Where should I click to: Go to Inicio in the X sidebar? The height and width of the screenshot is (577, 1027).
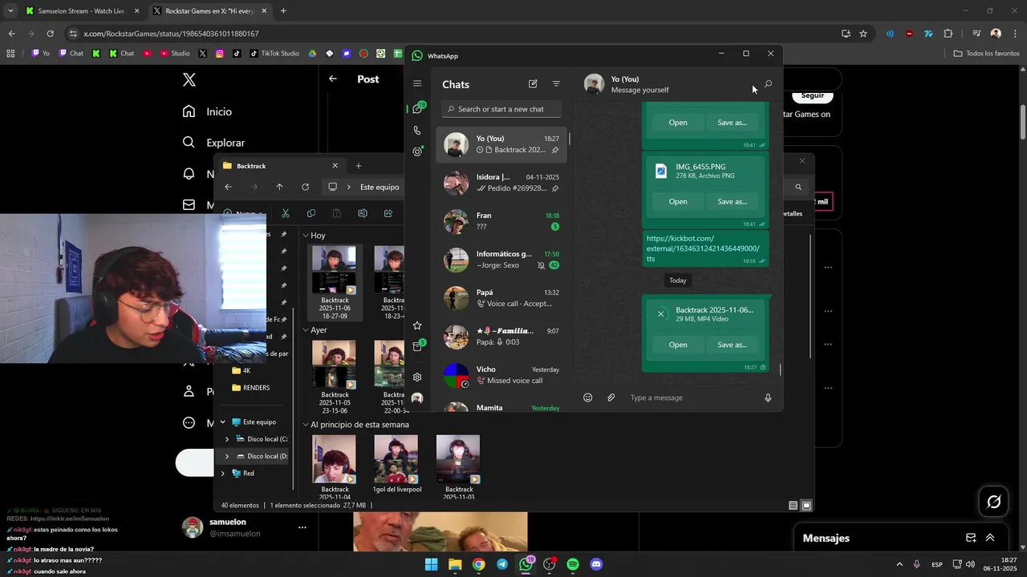pos(207,111)
